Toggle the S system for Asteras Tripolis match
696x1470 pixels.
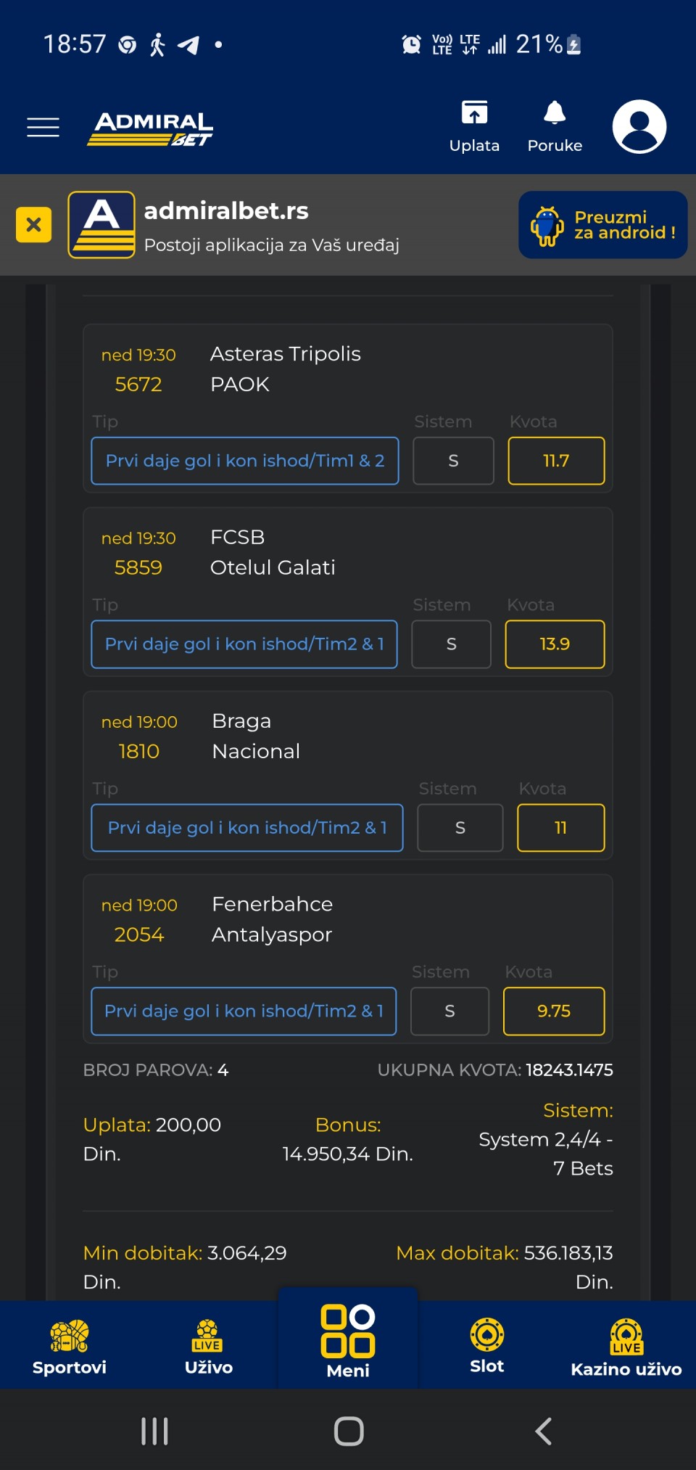(x=453, y=461)
